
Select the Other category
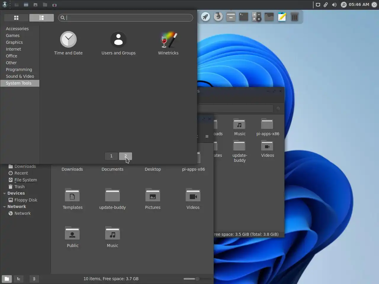20,63
